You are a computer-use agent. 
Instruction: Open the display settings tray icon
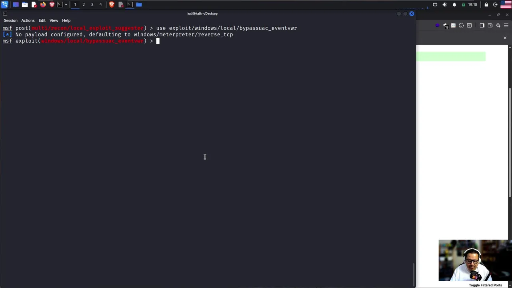pos(435,4)
